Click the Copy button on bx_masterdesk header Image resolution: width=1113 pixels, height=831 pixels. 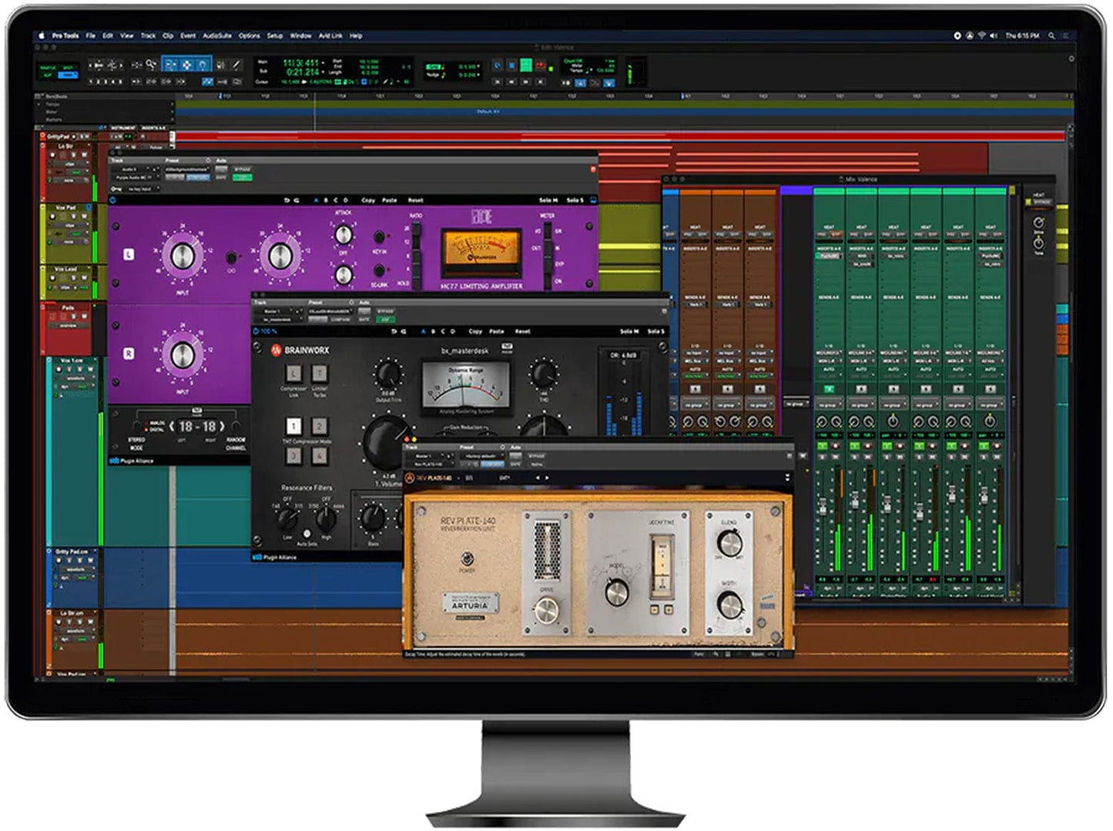(x=475, y=331)
